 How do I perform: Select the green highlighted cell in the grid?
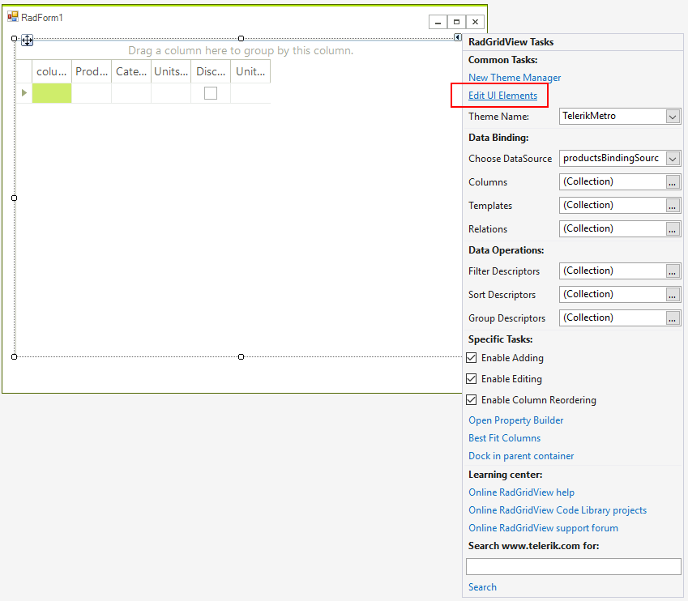click(x=52, y=94)
